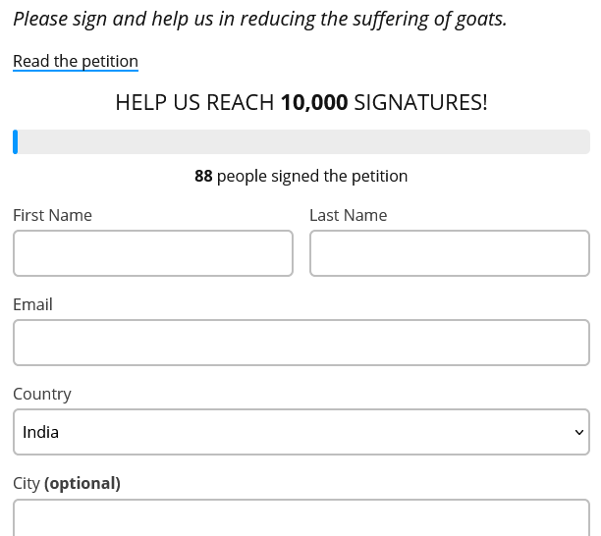Click the Country dropdown chevron arrow
The image size is (601, 536).
578,433
